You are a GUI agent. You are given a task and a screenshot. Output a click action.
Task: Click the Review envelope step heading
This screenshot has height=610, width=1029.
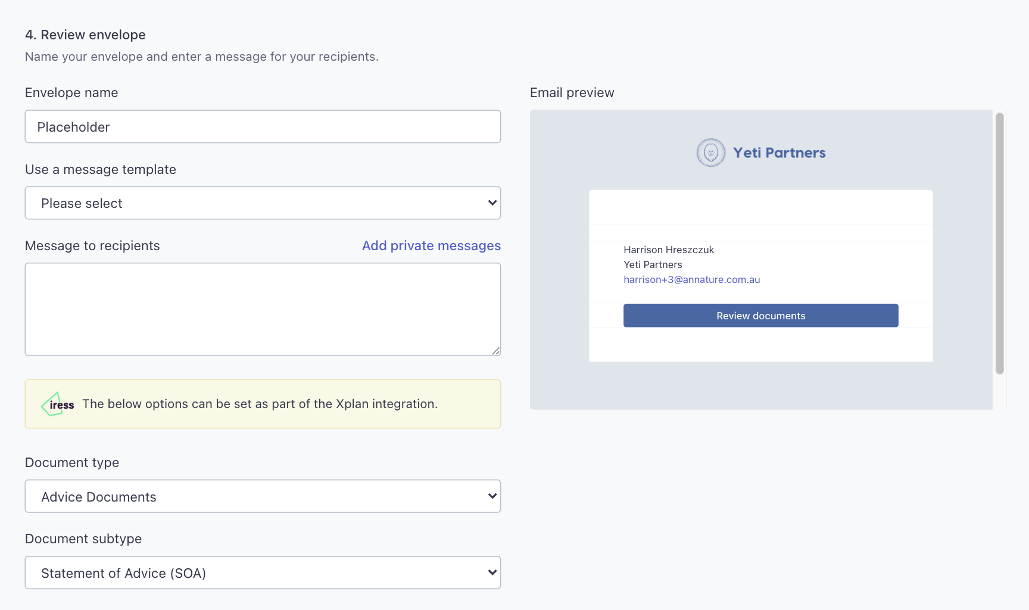pyautogui.click(x=85, y=35)
